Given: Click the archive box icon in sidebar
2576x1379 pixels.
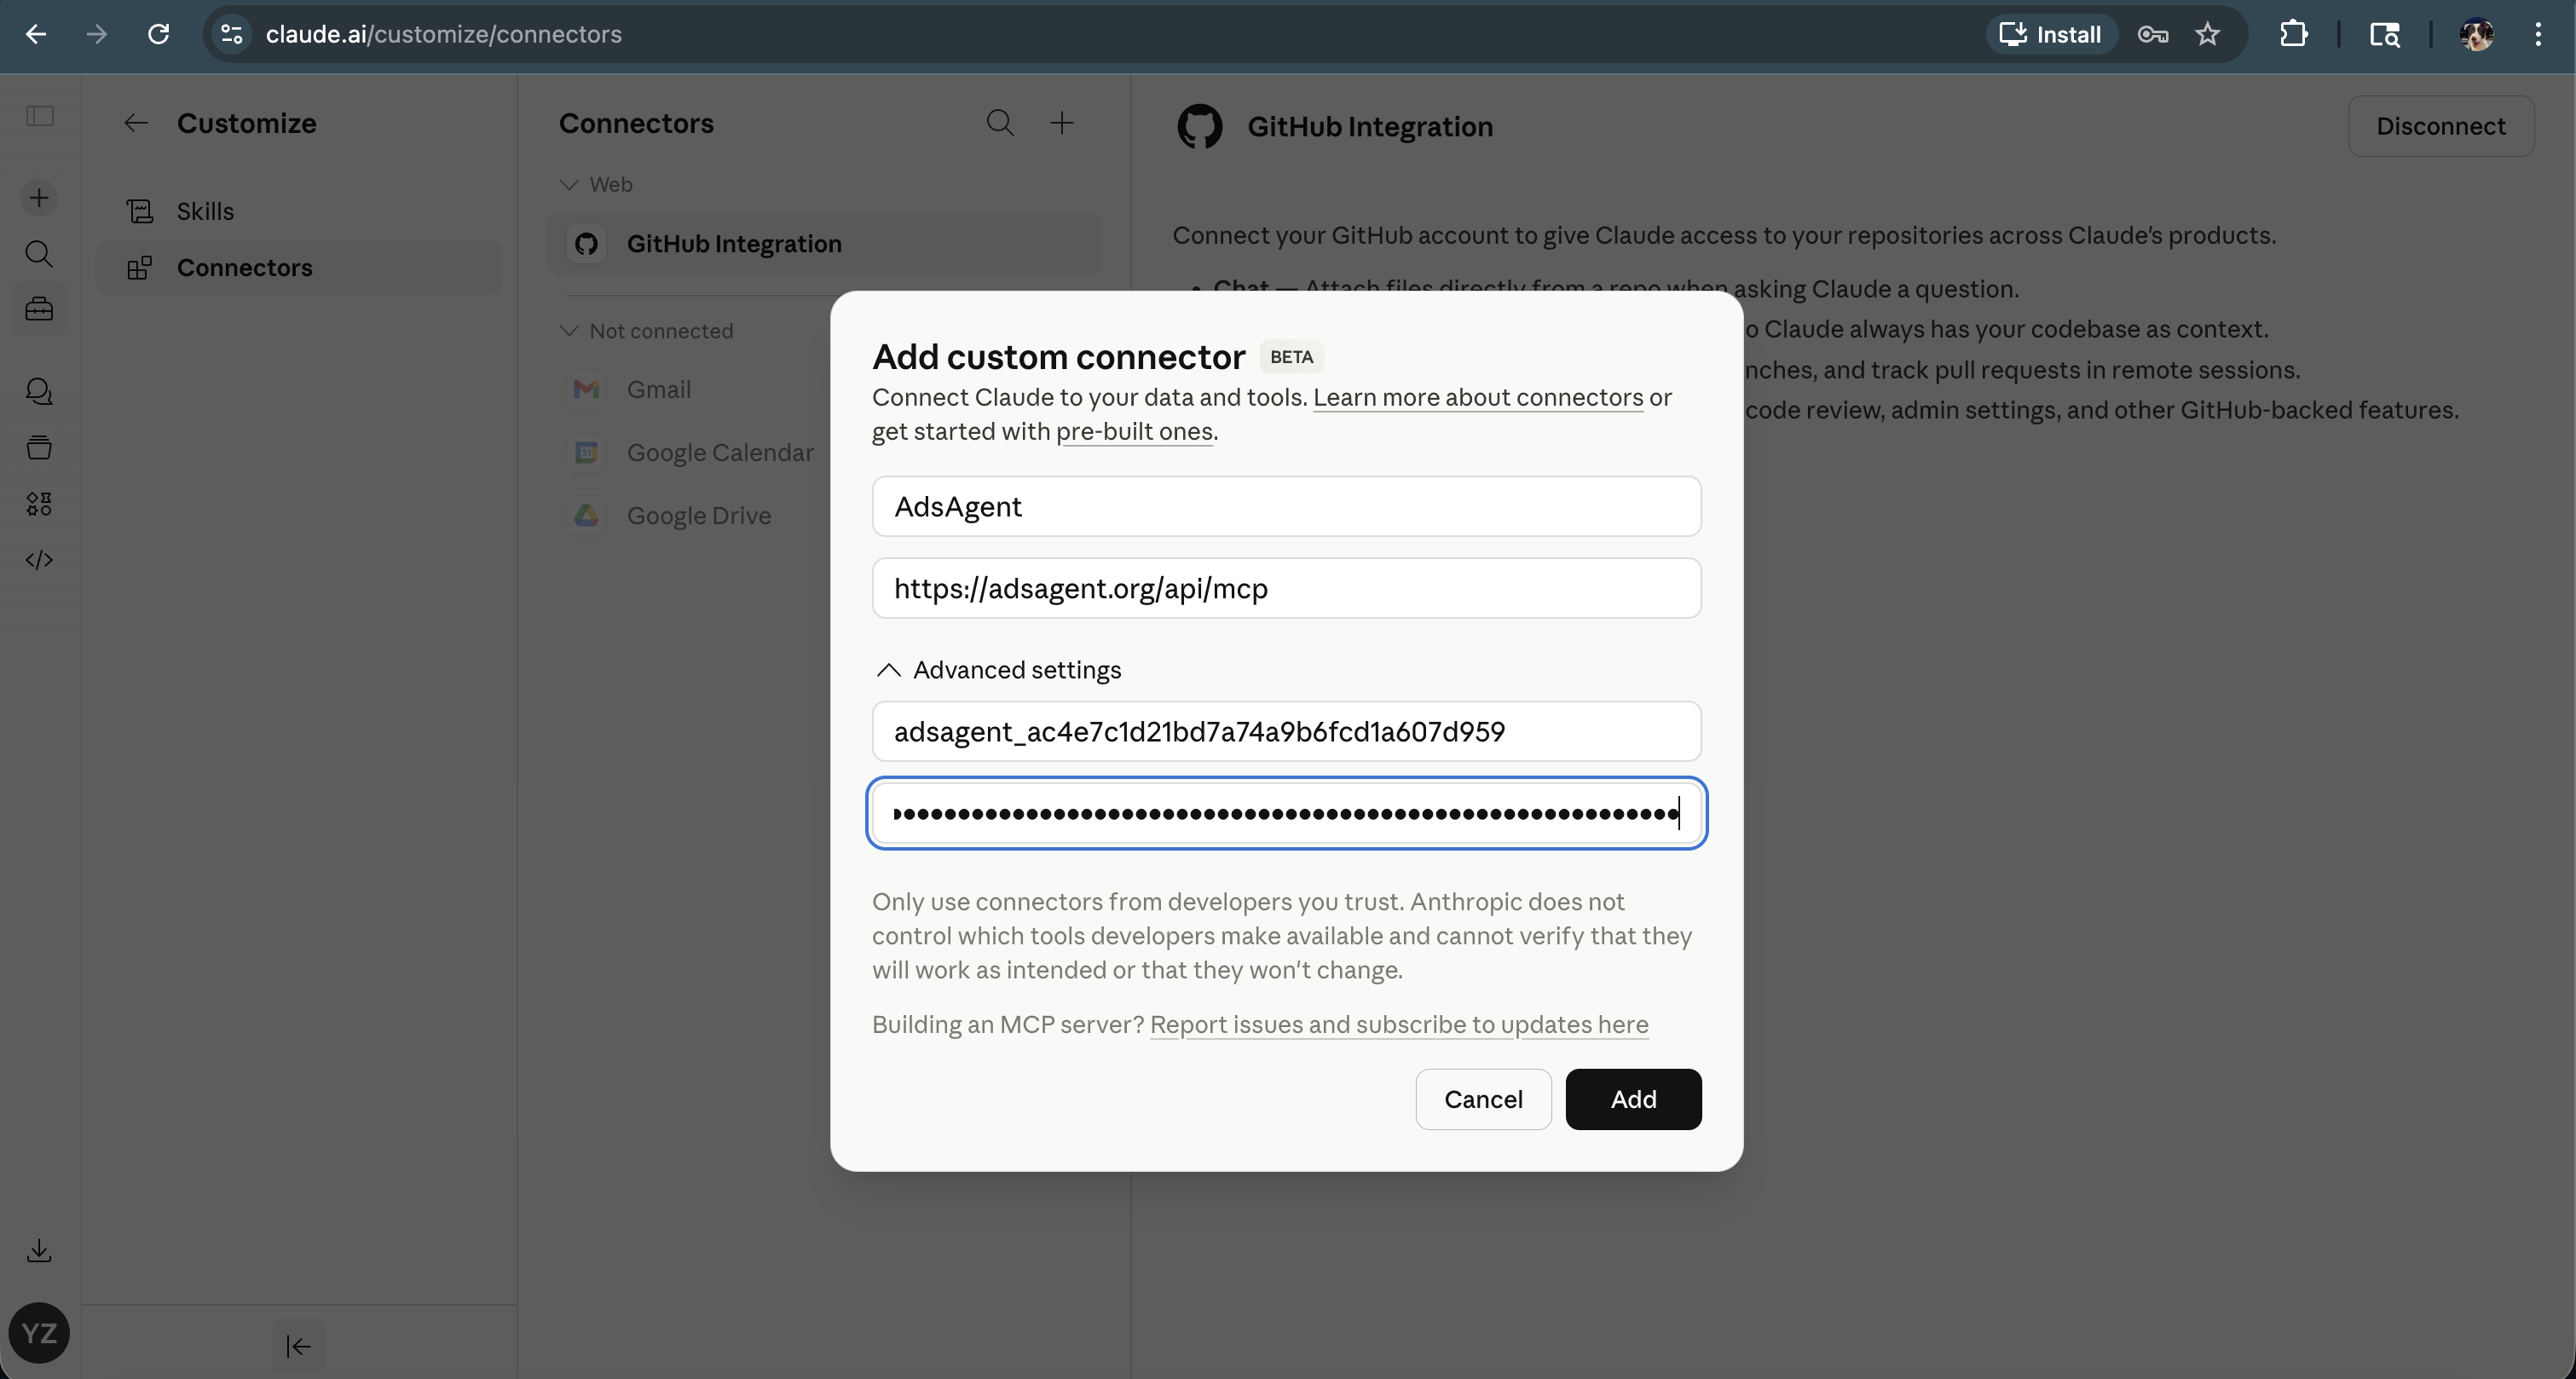Looking at the screenshot, I should [x=39, y=447].
